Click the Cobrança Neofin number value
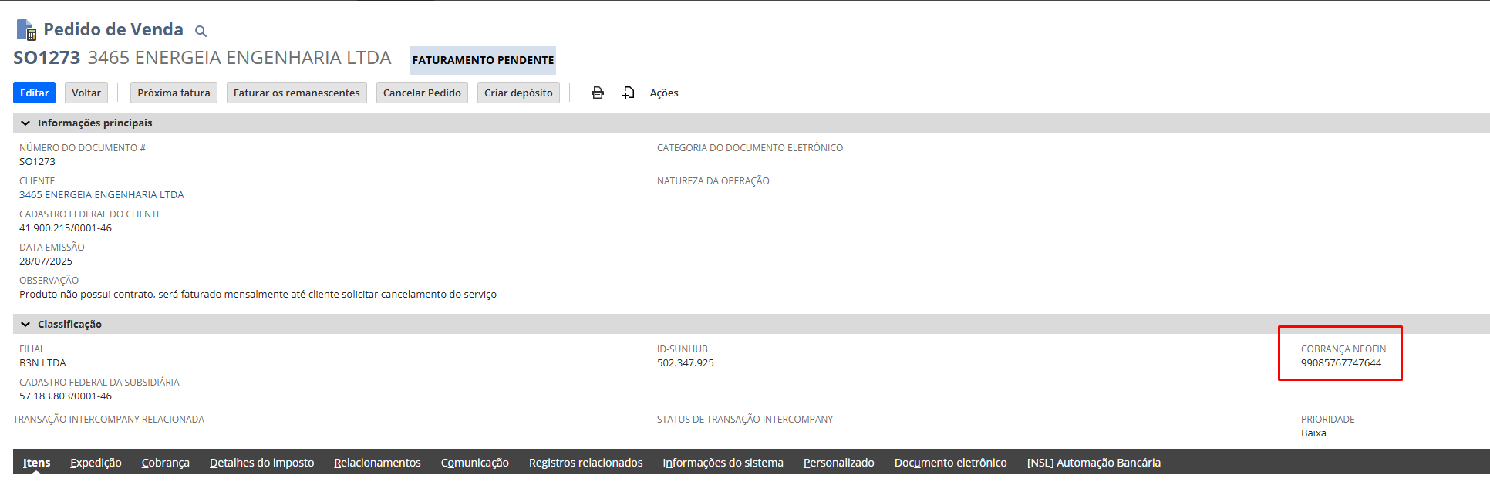This screenshot has width=1490, height=482. pyautogui.click(x=1340, y=363)
